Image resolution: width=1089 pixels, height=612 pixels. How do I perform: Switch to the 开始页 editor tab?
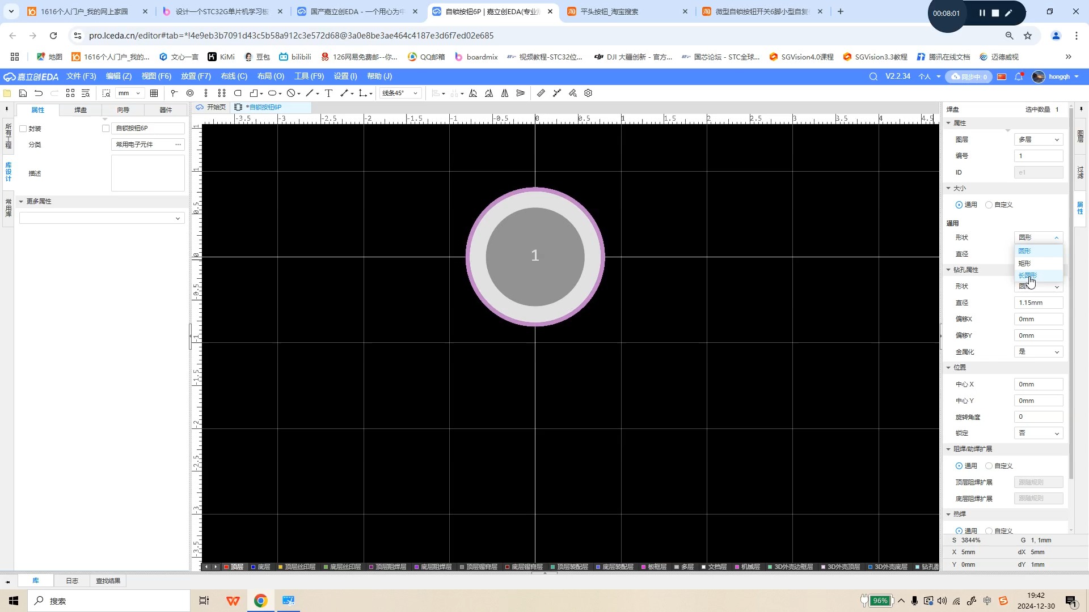point(212,107)
